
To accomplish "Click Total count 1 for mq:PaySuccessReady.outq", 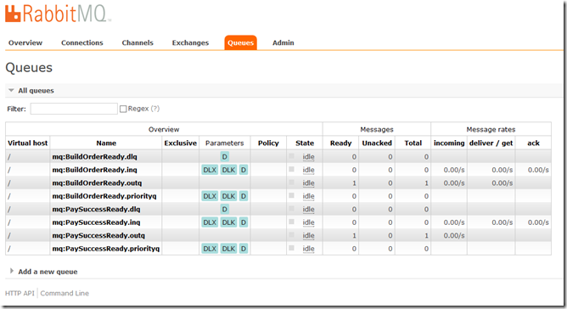I will click(426, 235).
